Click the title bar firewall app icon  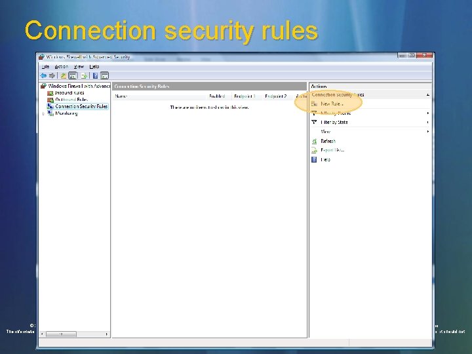(41, 56)
